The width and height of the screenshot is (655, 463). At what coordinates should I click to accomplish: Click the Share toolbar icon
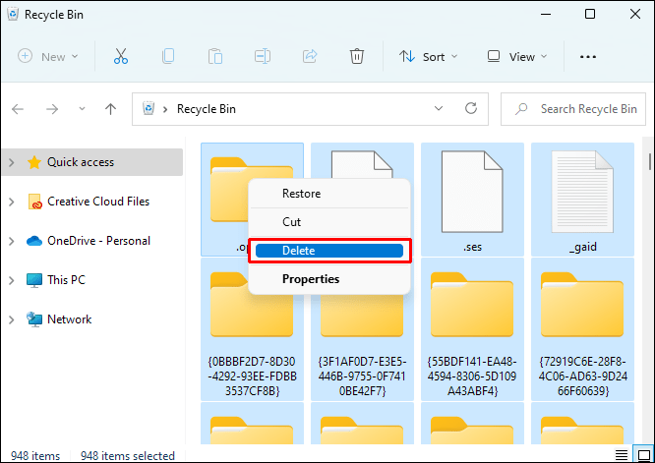click(310, 56)
